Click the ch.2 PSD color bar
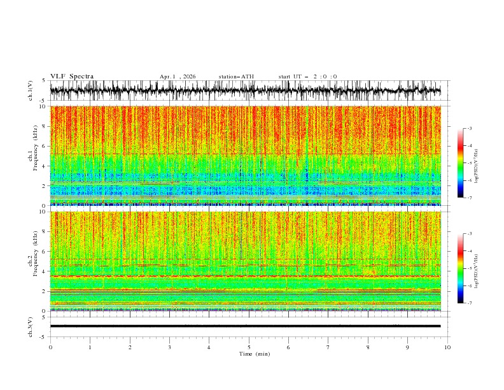504x390 pixels. click(x=460, y=268)
